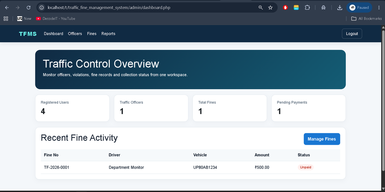Select fine number TF-2026-0001
Viewport: 385px width, 192px height.
(x=56, y=168)
